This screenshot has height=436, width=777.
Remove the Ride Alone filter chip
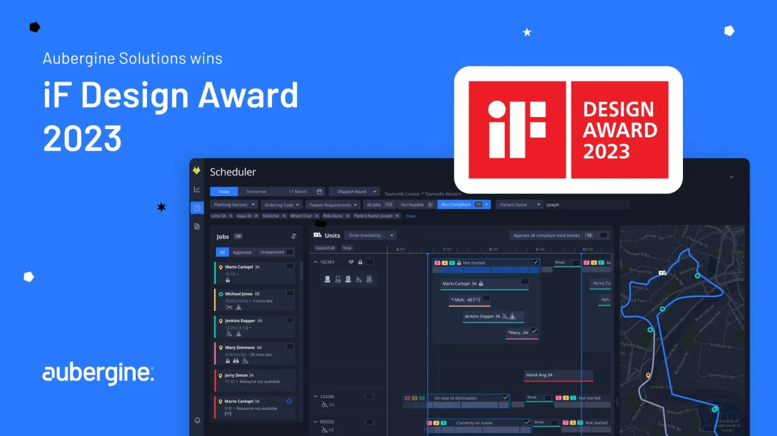coord(347,216)
